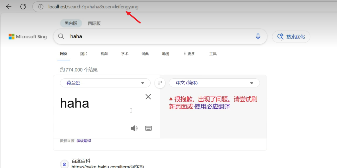This screenshot has width=337, height=168.
Task: Clear translator text with X icon
Action: coord(148,97)
